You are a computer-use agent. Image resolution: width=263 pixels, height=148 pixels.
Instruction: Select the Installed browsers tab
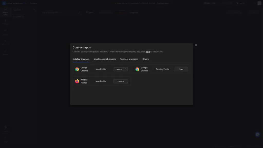coord(81,59)
